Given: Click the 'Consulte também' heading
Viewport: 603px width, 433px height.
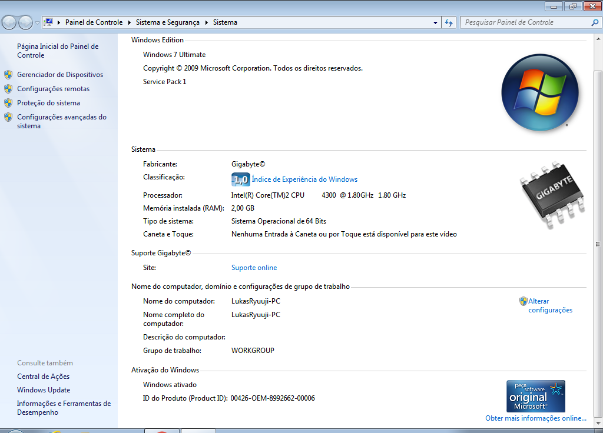Looking at the screenshot, I should [x=45, y=363].
